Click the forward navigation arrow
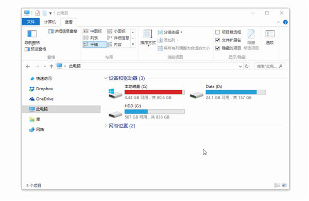The width and height of the screenshot is (309, 201). click(37, 66)
